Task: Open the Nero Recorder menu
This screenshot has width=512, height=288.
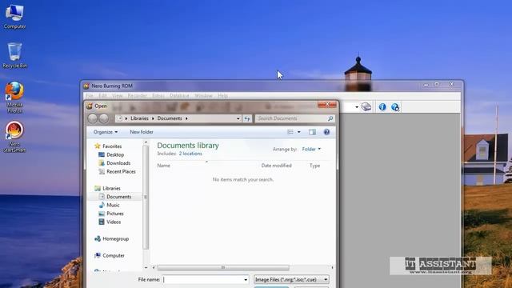Action: tap(137, 96)
